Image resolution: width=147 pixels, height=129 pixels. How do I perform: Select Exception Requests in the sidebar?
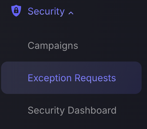71,78
